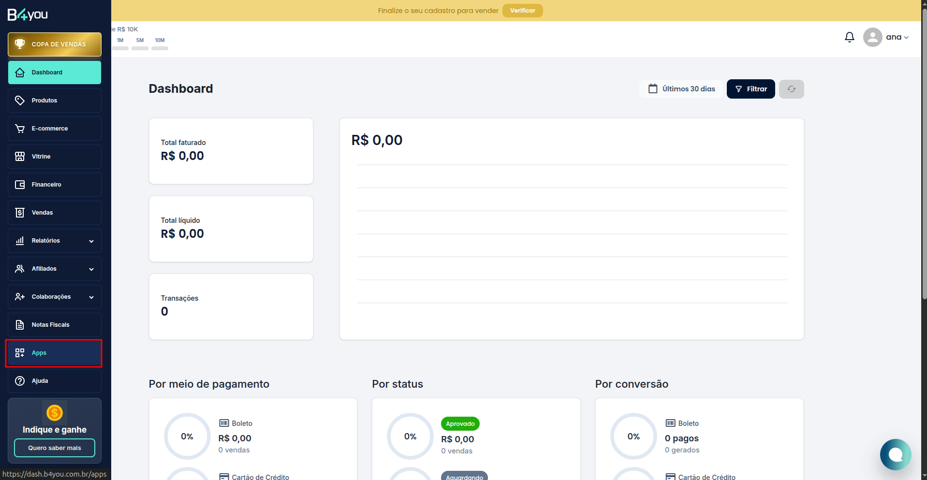Click the E-commerce cart icon

(x=20, y=129)
